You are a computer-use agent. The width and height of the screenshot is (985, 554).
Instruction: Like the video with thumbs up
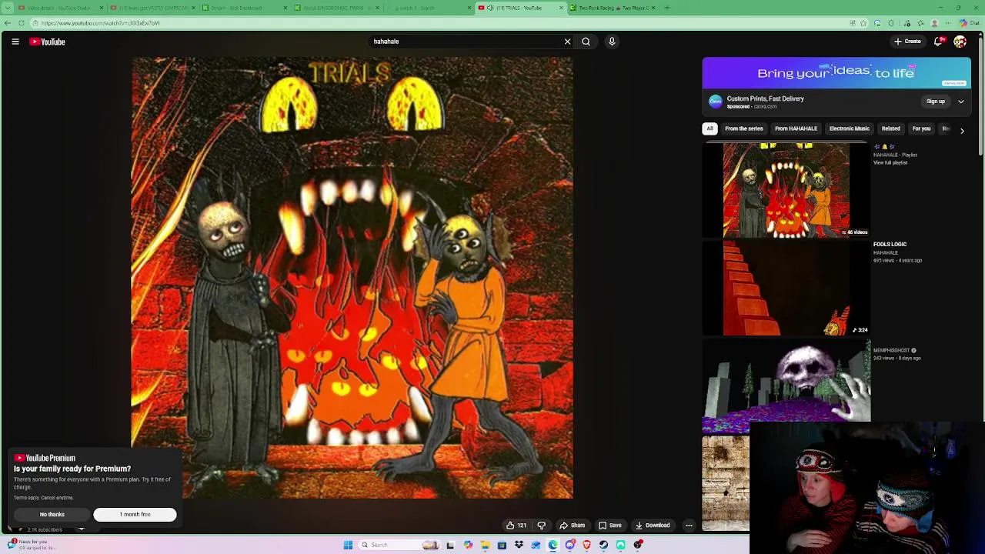pos(516,526)
